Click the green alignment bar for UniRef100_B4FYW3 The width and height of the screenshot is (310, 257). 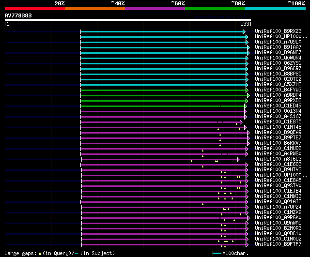tap(163, 91)
